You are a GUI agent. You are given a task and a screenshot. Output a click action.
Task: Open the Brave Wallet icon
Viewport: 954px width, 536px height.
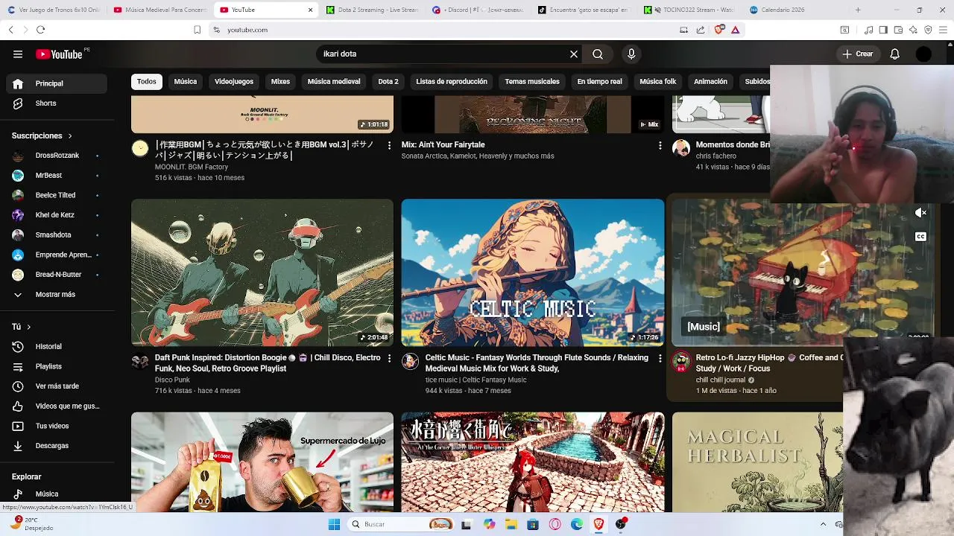coord(898,30)
